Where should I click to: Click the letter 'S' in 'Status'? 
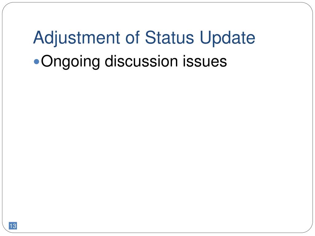[150, 37]
